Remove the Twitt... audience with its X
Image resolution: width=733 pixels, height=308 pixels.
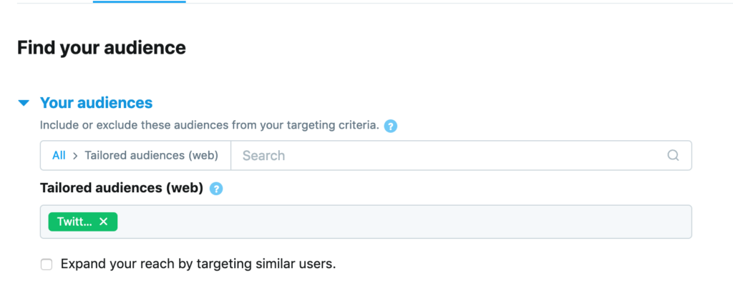(104, 222)
